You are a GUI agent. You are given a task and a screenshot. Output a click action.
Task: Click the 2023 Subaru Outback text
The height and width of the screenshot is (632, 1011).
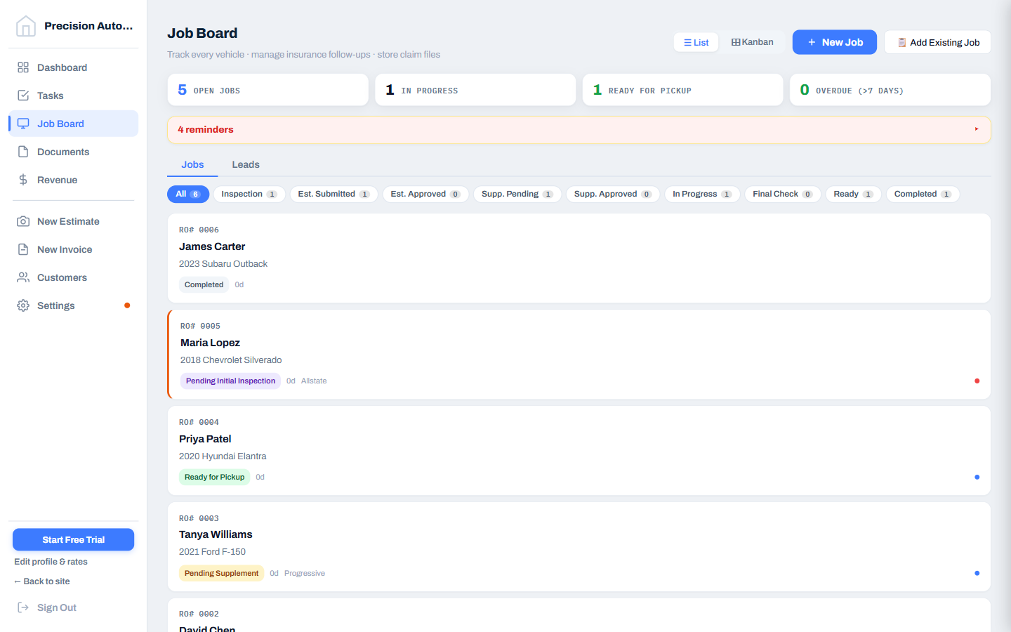click(223, 264)
